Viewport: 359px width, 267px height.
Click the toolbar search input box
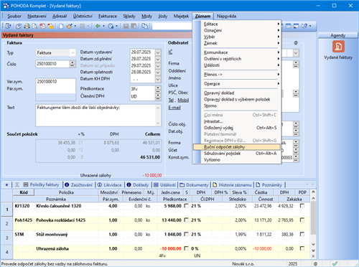pos(172,26)
